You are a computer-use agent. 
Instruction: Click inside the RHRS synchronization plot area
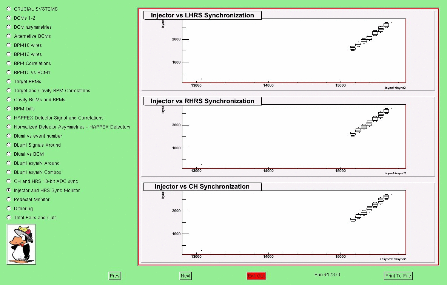point(294,137)
